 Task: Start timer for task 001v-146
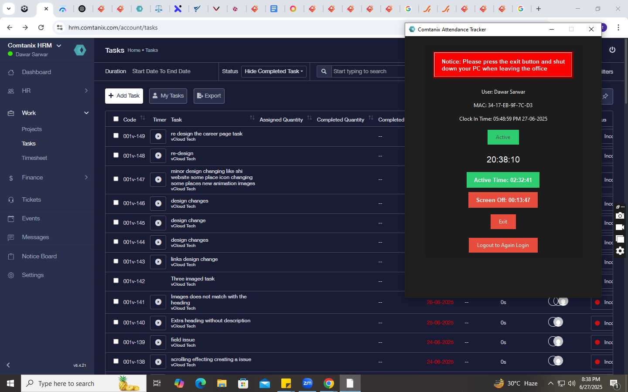click(x=158, y=203)
